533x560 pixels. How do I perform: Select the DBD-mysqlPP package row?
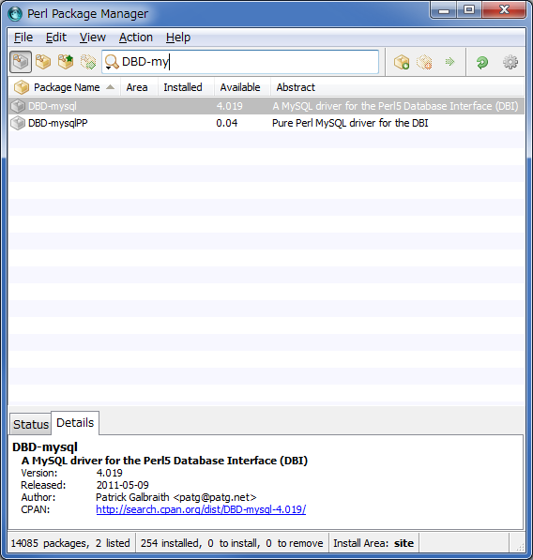click(266, 123)
